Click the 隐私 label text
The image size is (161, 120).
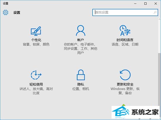click(x=81, y=84)
